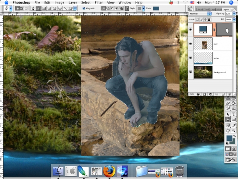The height and width of the screenshot is (179, 238).
Task: Choose Custom Shape in options bar
Action: point(71,8)
